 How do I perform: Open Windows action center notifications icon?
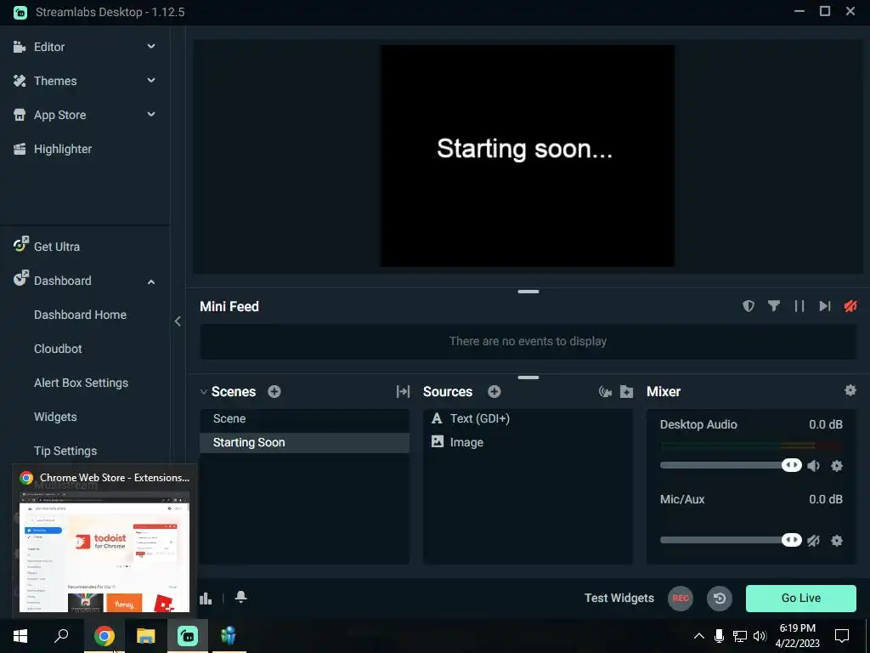842,636
